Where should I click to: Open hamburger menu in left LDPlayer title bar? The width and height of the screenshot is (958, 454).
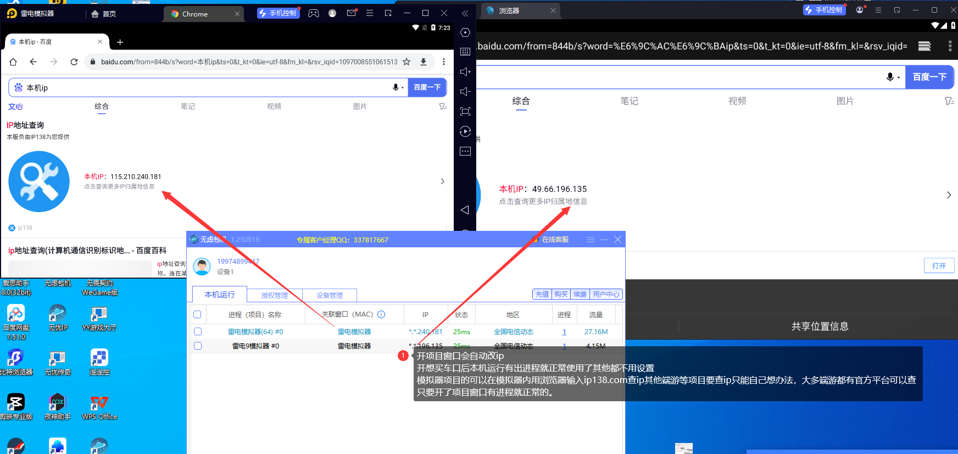click(370, 13)
